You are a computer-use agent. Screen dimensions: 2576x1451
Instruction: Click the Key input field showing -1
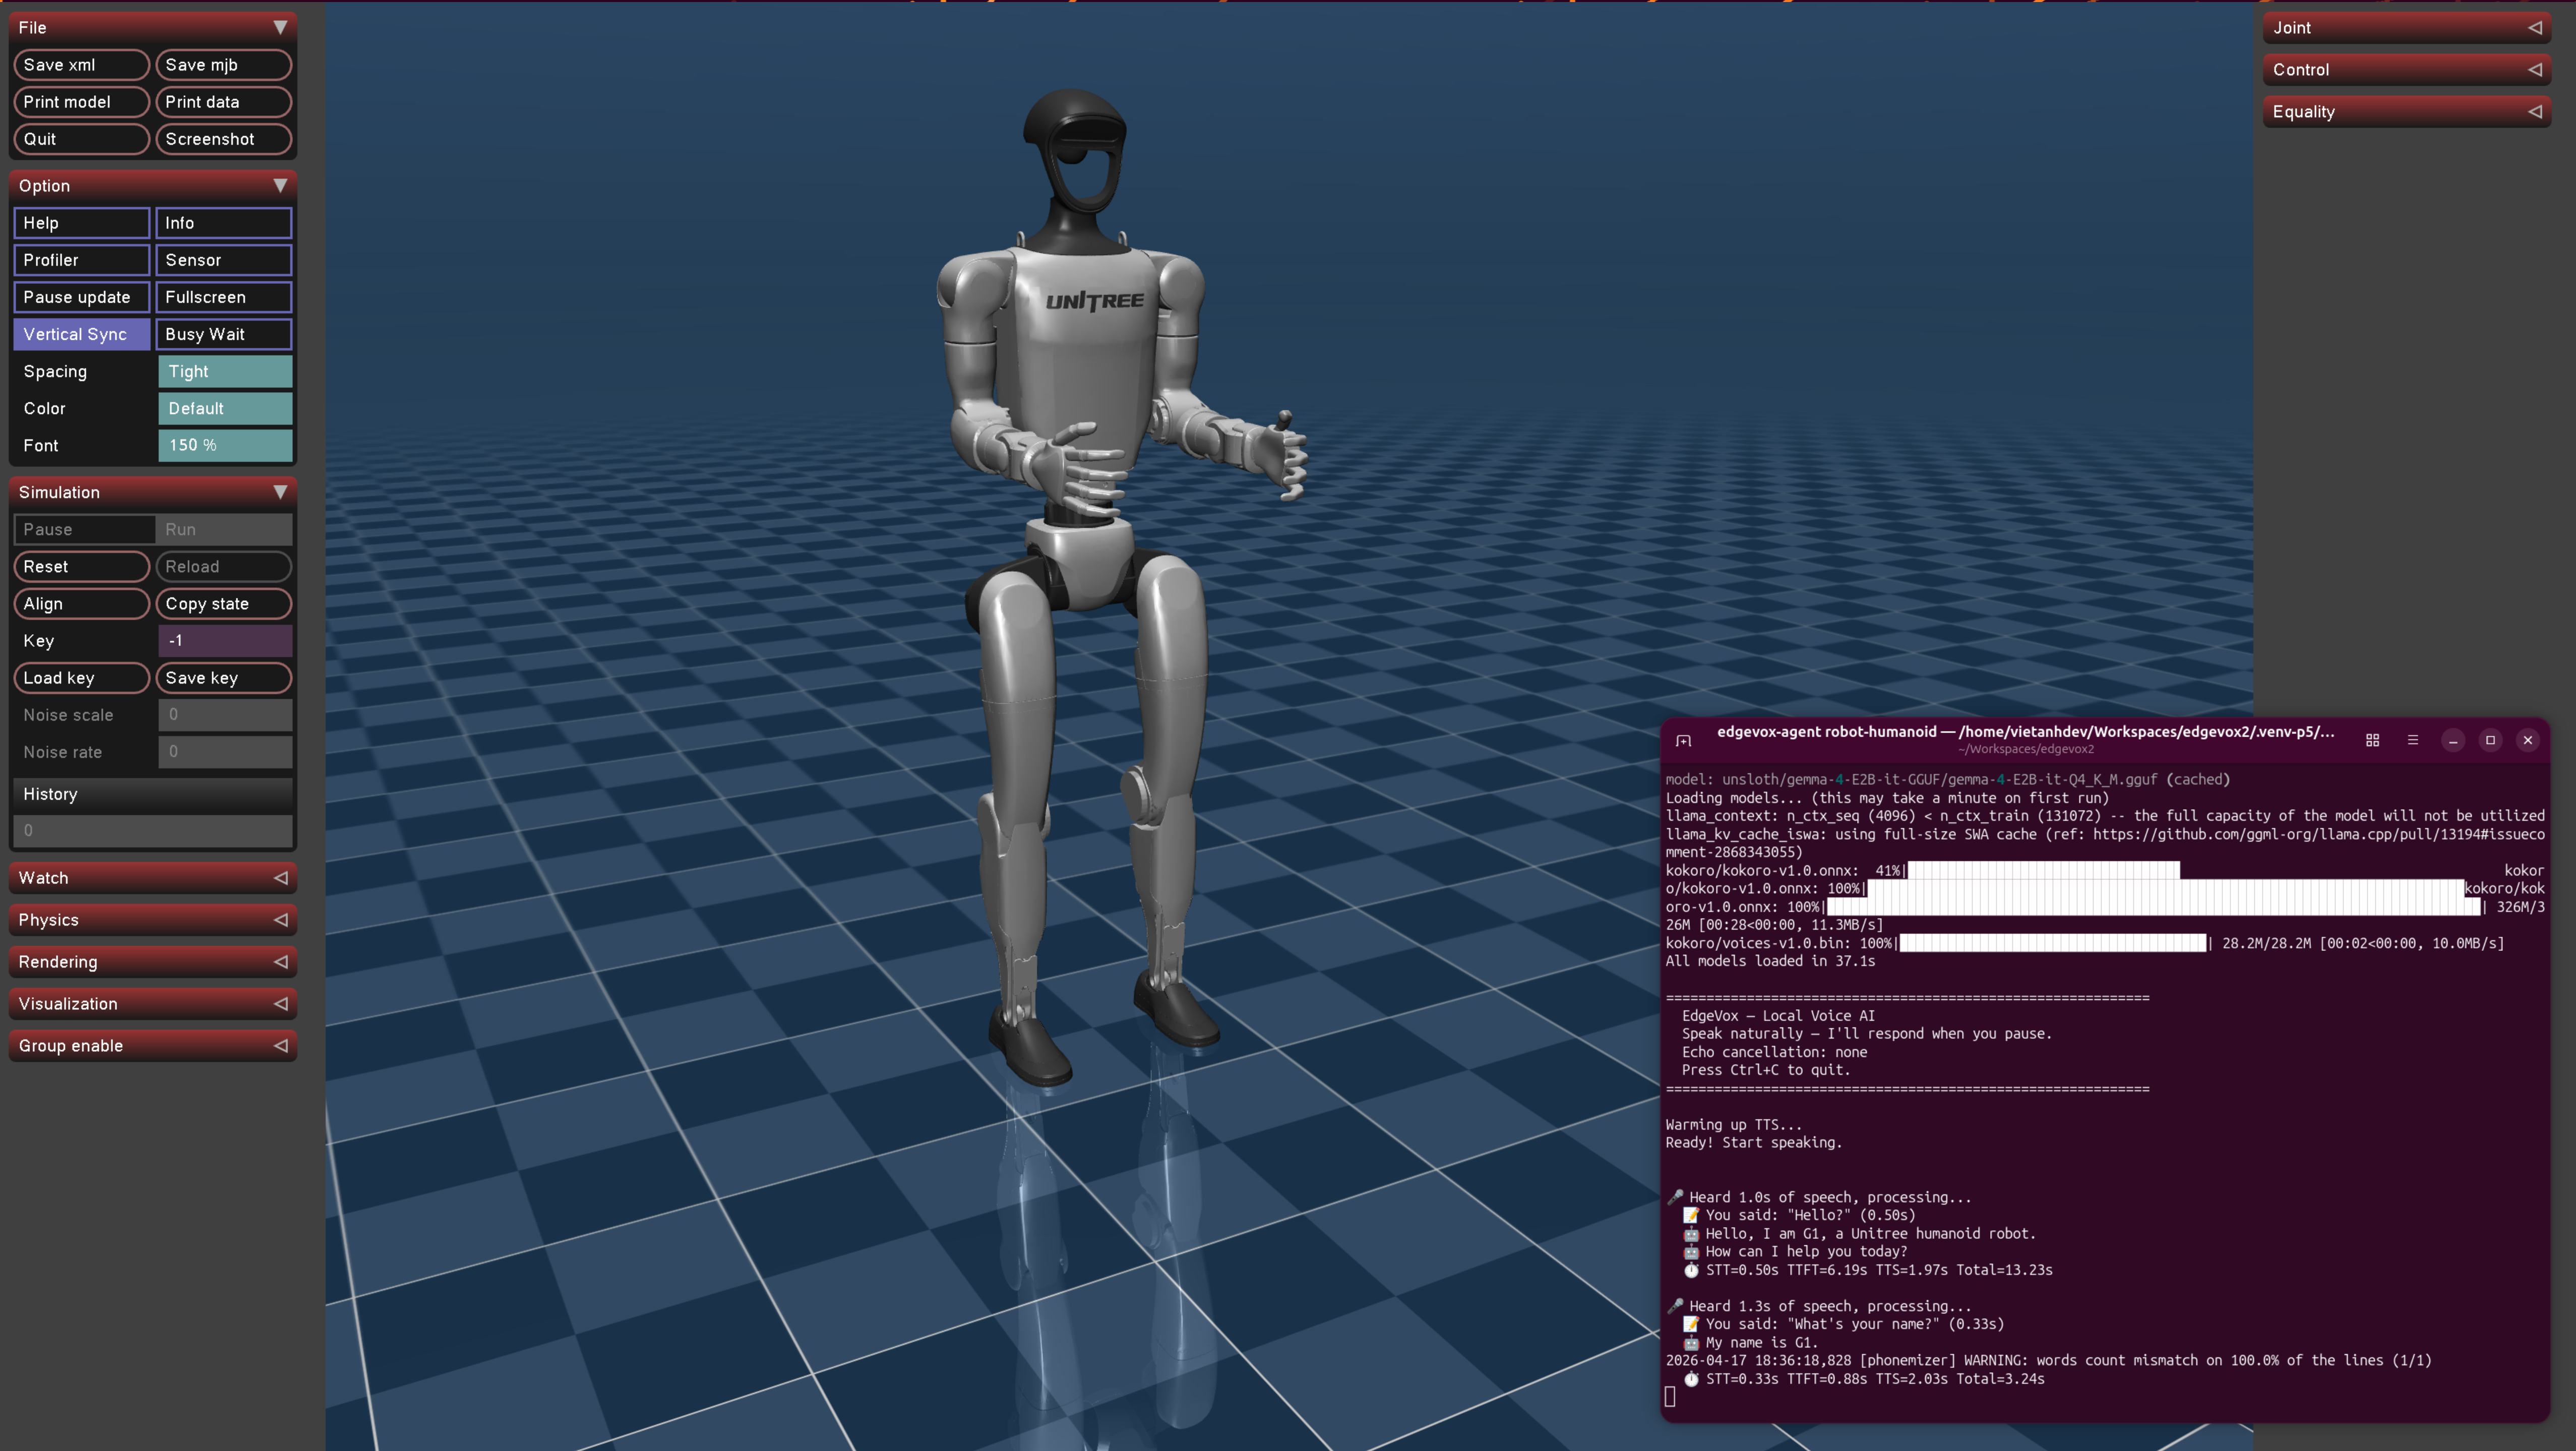point(225,640)
